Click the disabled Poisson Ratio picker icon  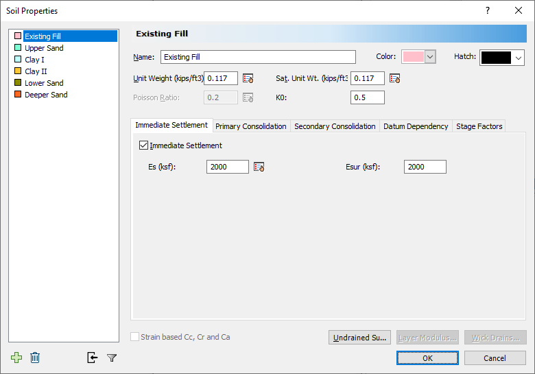pyautogui.click(x=248, y=98)
